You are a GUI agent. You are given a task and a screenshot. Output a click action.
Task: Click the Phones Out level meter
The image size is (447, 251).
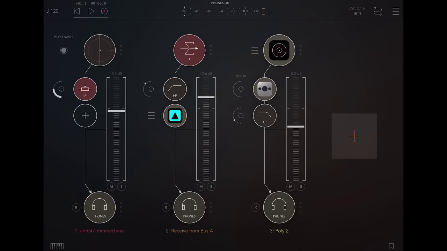[x=221, y=11]
